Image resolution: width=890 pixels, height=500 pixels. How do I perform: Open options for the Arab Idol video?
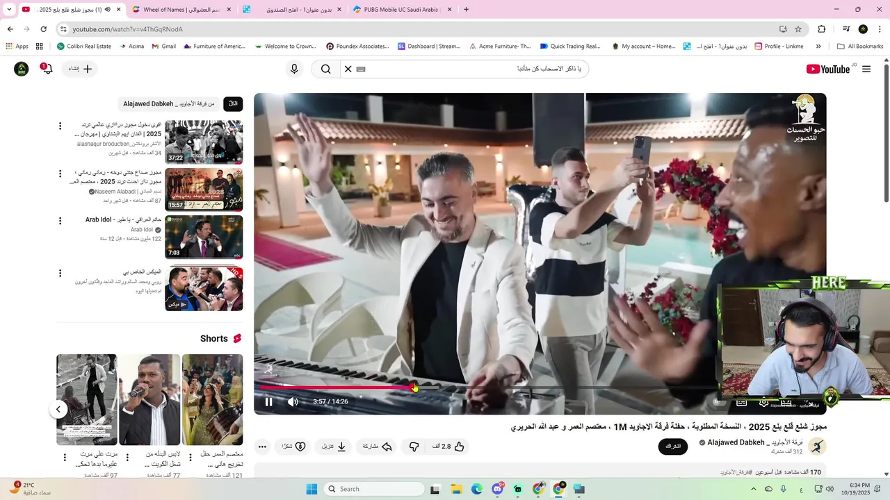click(x=60, y=221)
